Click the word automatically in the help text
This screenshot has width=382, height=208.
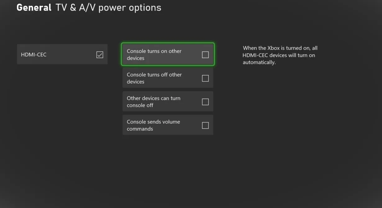[x=259, y=62]
